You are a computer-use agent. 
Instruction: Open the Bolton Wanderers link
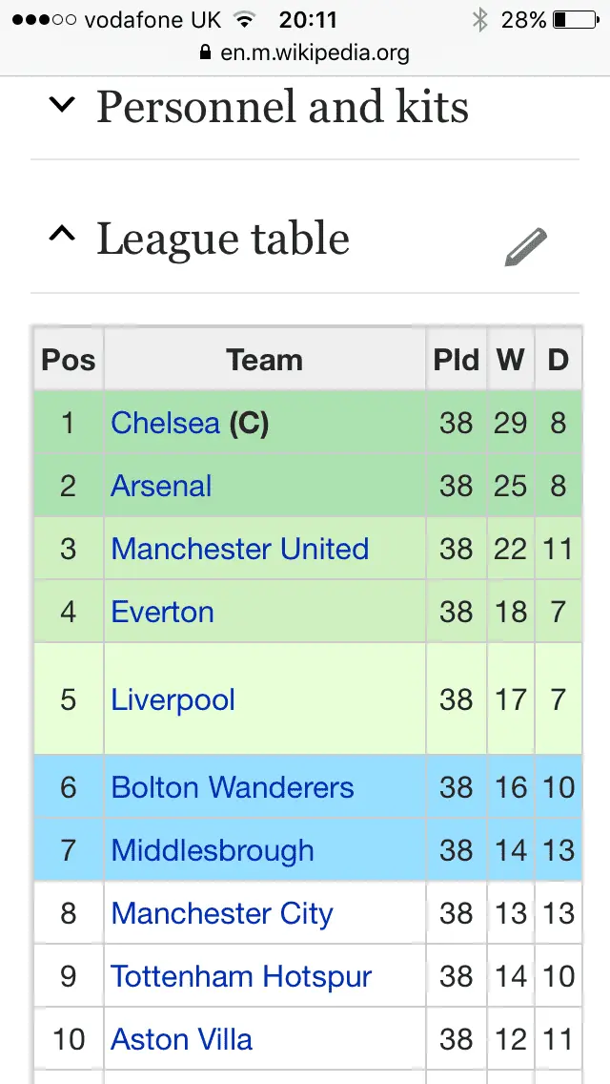pos(232,787)
